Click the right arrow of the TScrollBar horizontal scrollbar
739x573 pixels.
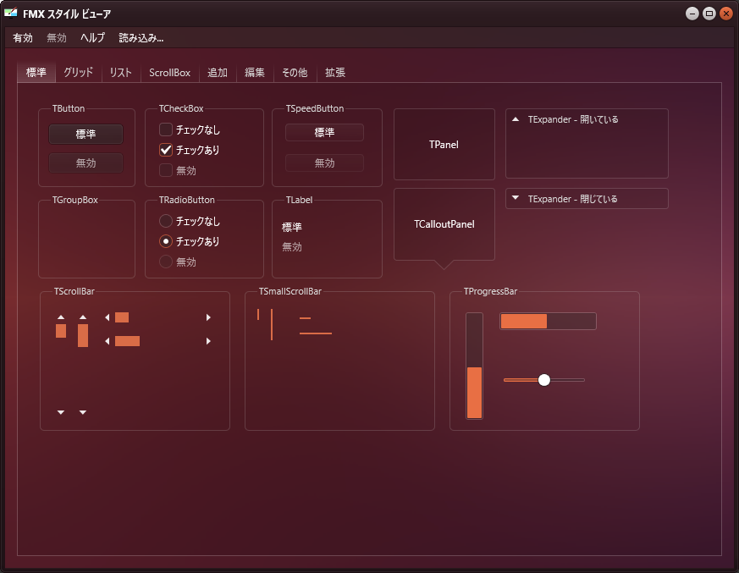coord(208,317)
